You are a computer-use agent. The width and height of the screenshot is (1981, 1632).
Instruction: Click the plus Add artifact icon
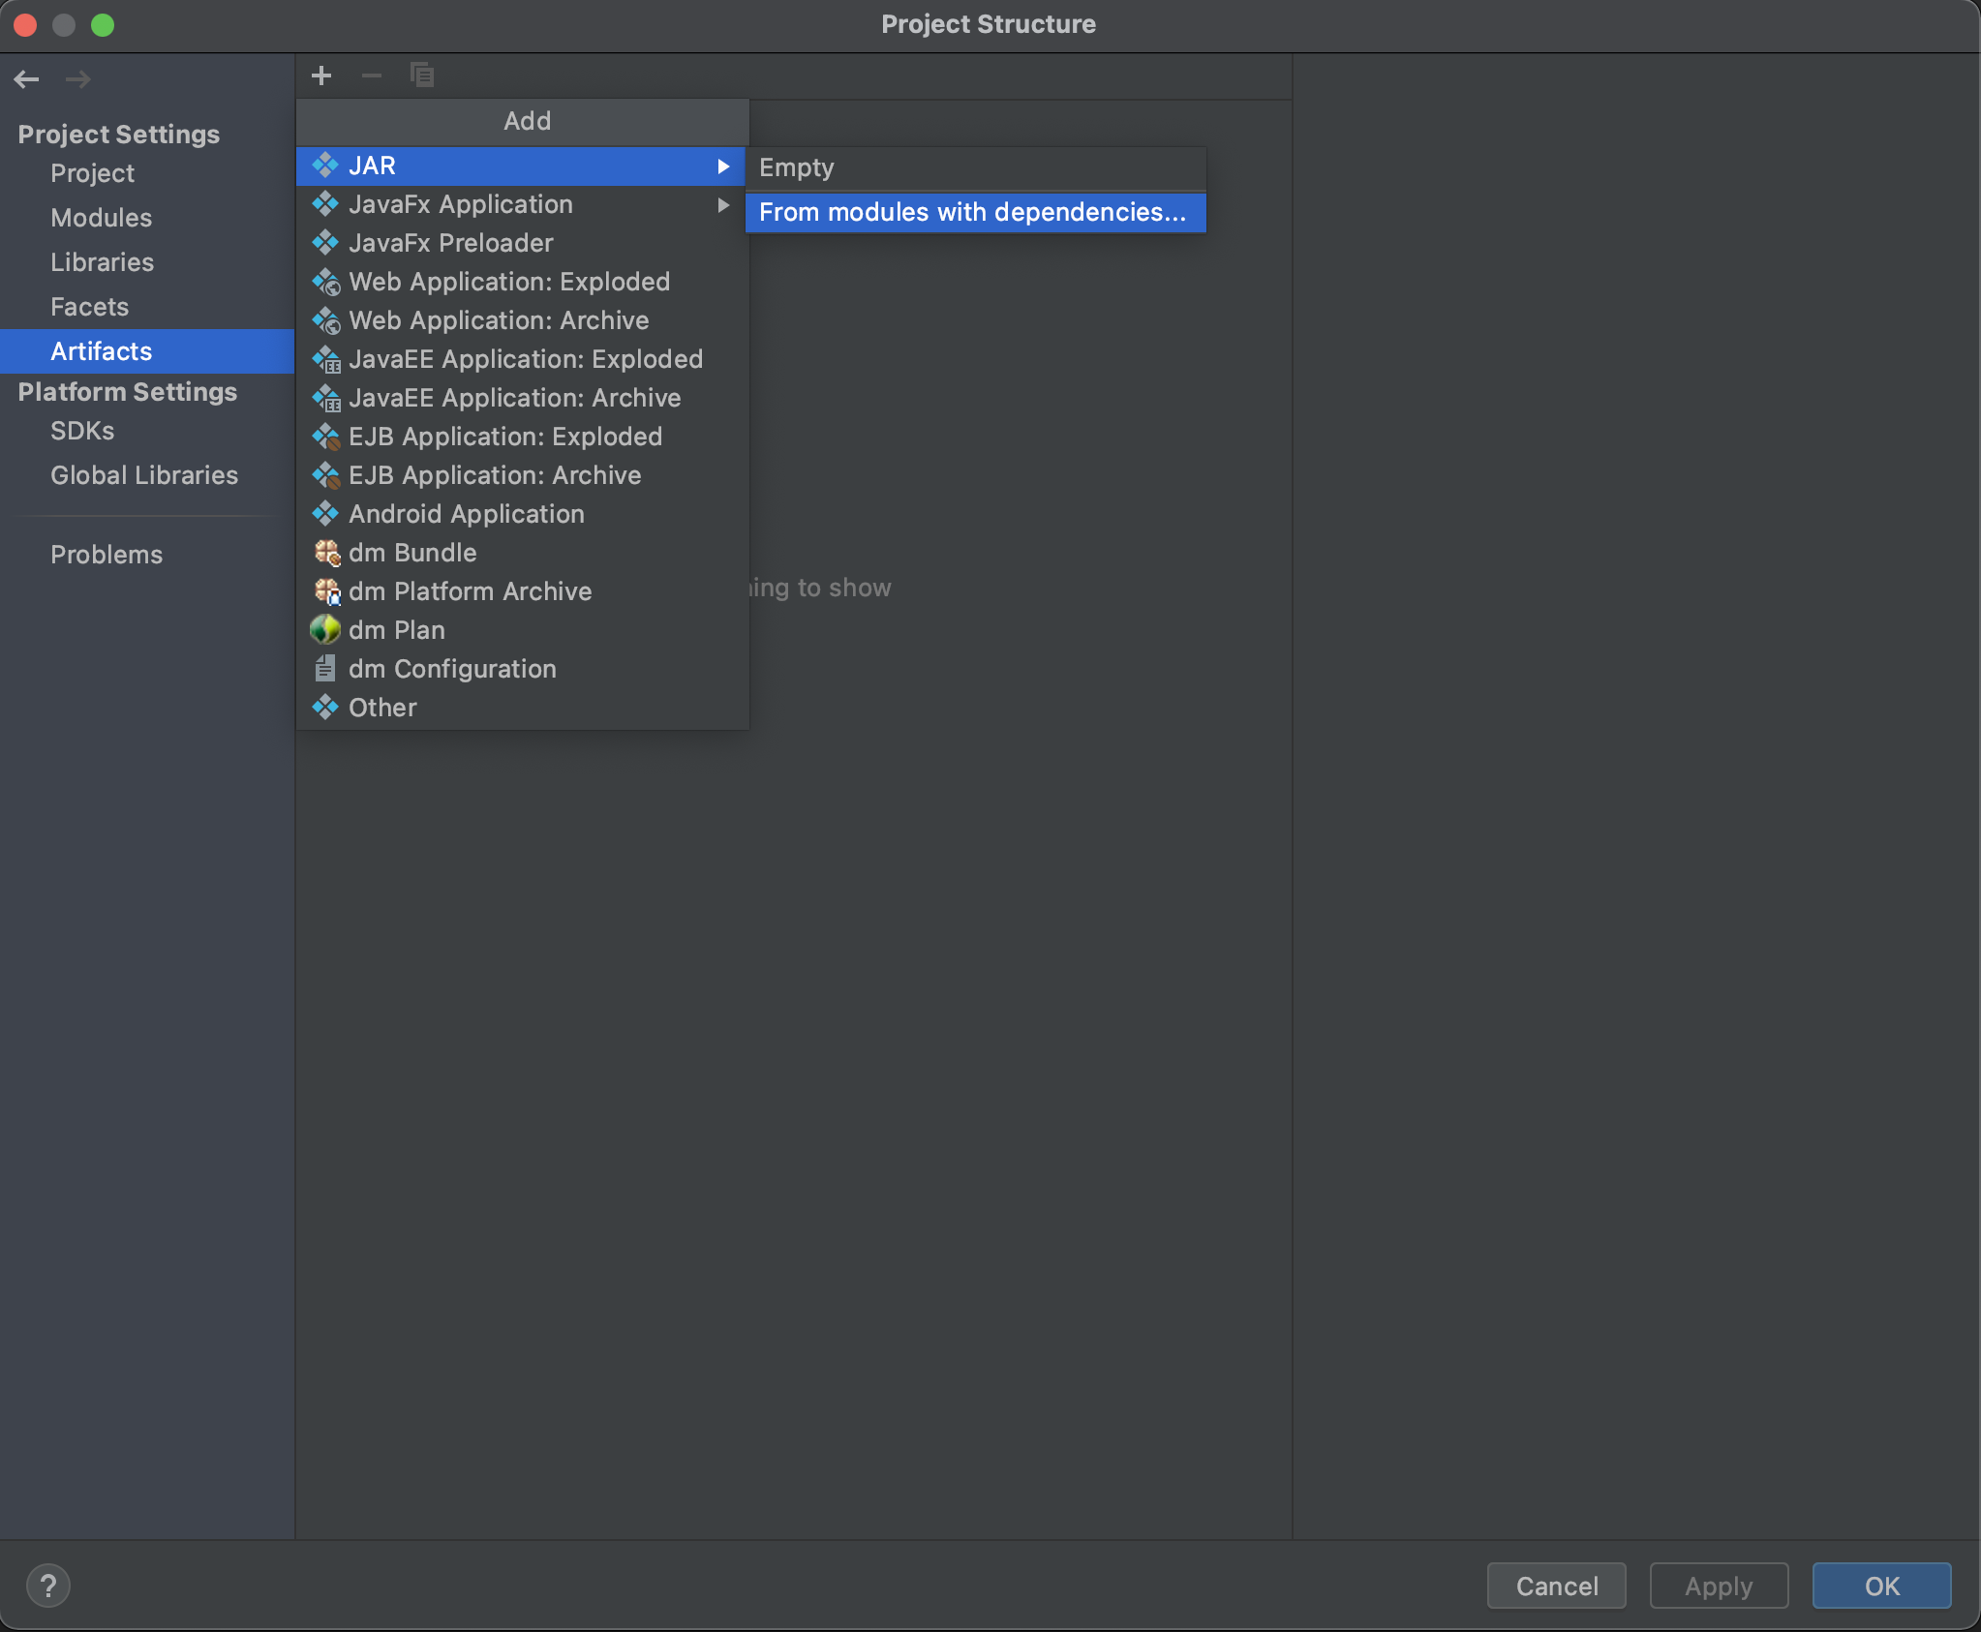point(321,76)
